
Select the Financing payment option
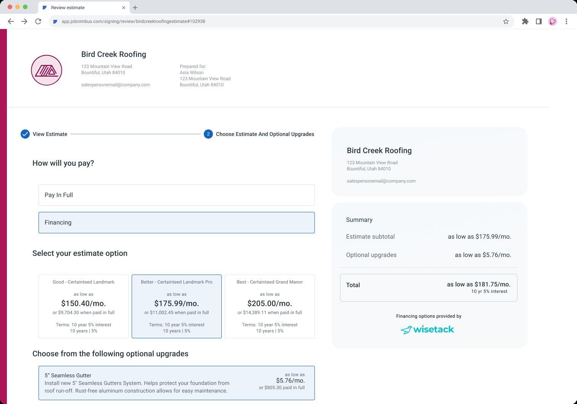tap(177, 223)
